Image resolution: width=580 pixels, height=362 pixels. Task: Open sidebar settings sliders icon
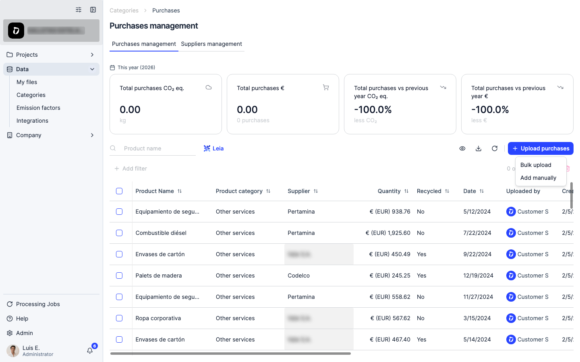click(x=79, y=10)
